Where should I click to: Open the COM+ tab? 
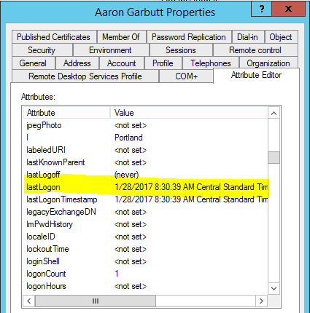[x=187, y=76]
